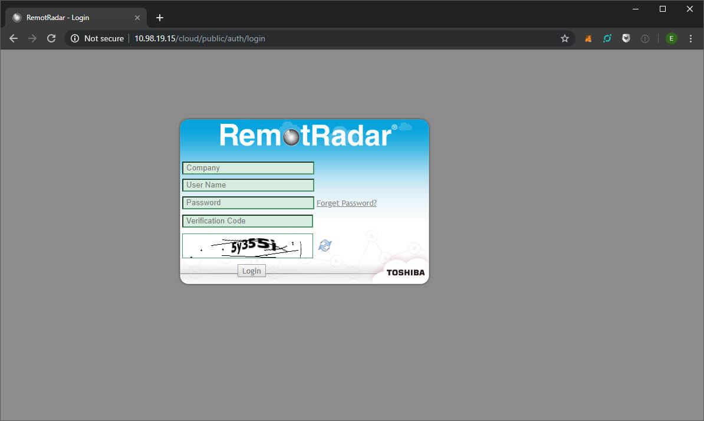Screen dimensions: 704x421
Task: Click the captcha image showing 5y35Si
Action: click(x=247, y=246)
